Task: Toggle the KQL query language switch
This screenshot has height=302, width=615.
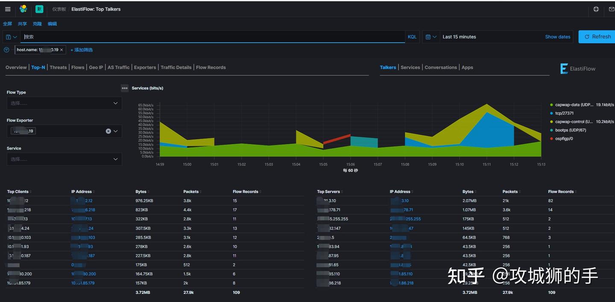Action: click(412, 37)
